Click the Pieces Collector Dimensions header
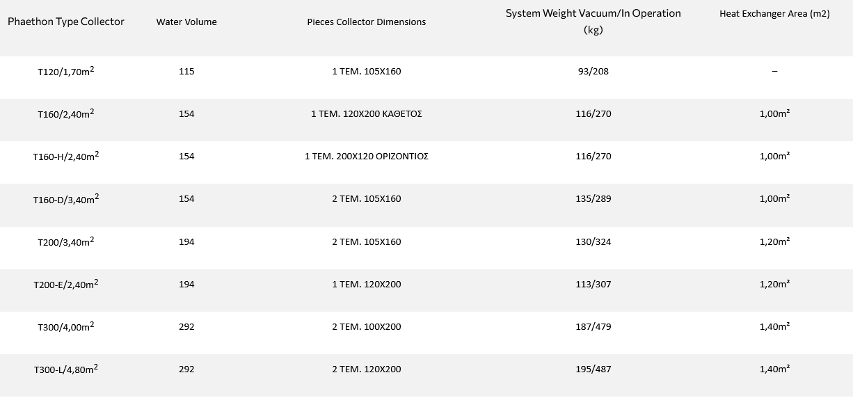 point(367,22)
